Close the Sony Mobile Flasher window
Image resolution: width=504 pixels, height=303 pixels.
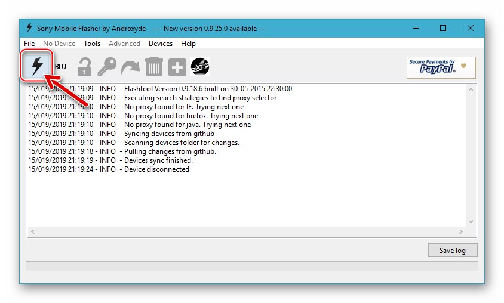(x=470, y=28)
